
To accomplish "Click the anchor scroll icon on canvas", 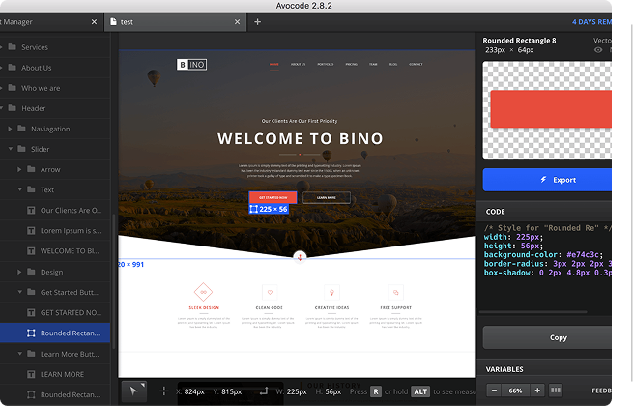I will [x=300, y=257].
